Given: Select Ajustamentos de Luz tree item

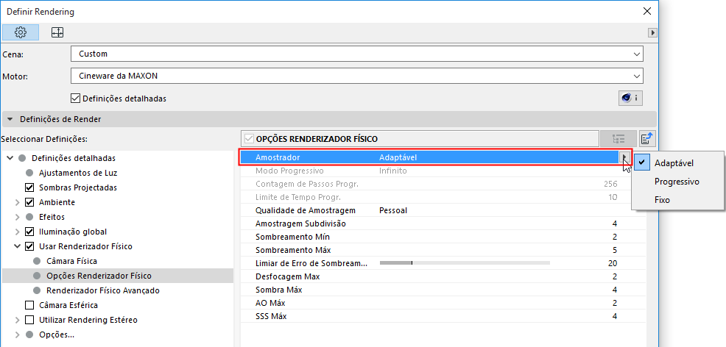Looking at the screenshot, I should (78, 173).
